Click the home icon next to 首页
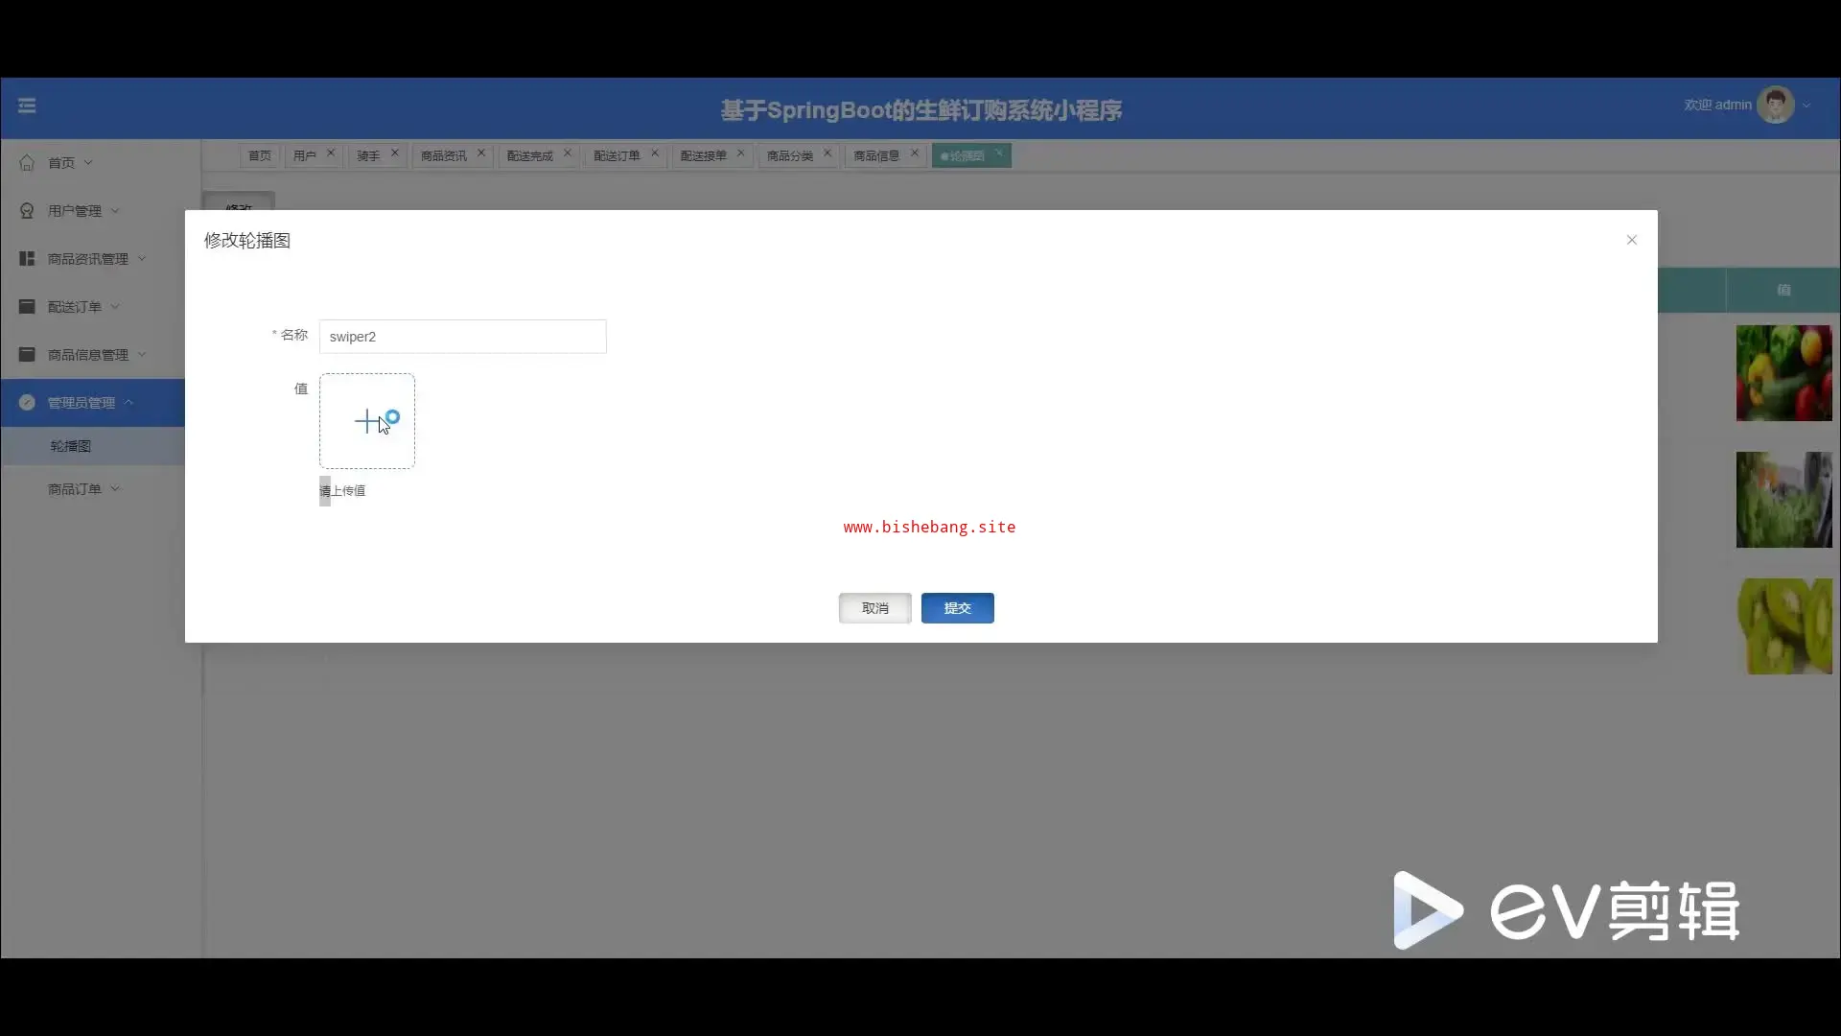Screen dimensions: 1841x1036 27,163
